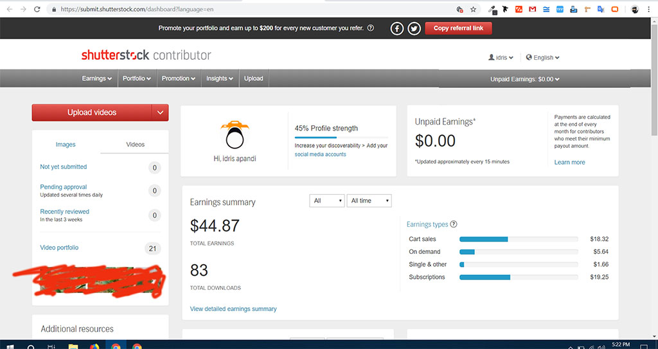Viewport: 658px width, 349px height.
Task: Go to the Upload nav item
Action: [x=253, y=78]
